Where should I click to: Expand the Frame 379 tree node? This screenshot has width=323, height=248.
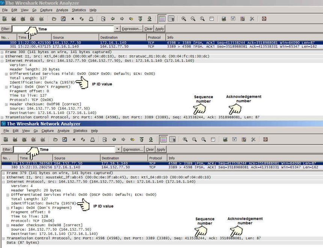tap(3, 173)
